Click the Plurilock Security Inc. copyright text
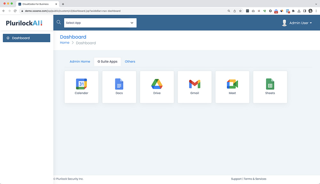 (x=68, y=179)
